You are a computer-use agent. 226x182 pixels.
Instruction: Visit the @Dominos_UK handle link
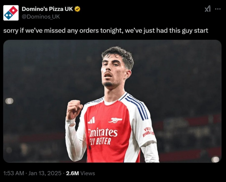pyautogui.click(x=41, y=17)
